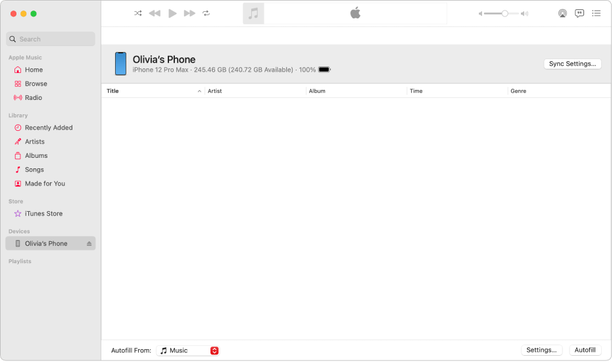This screenshot has width=613, height=363.
Task: Open the iTunes Store
Action: click(x=51, y=214)
